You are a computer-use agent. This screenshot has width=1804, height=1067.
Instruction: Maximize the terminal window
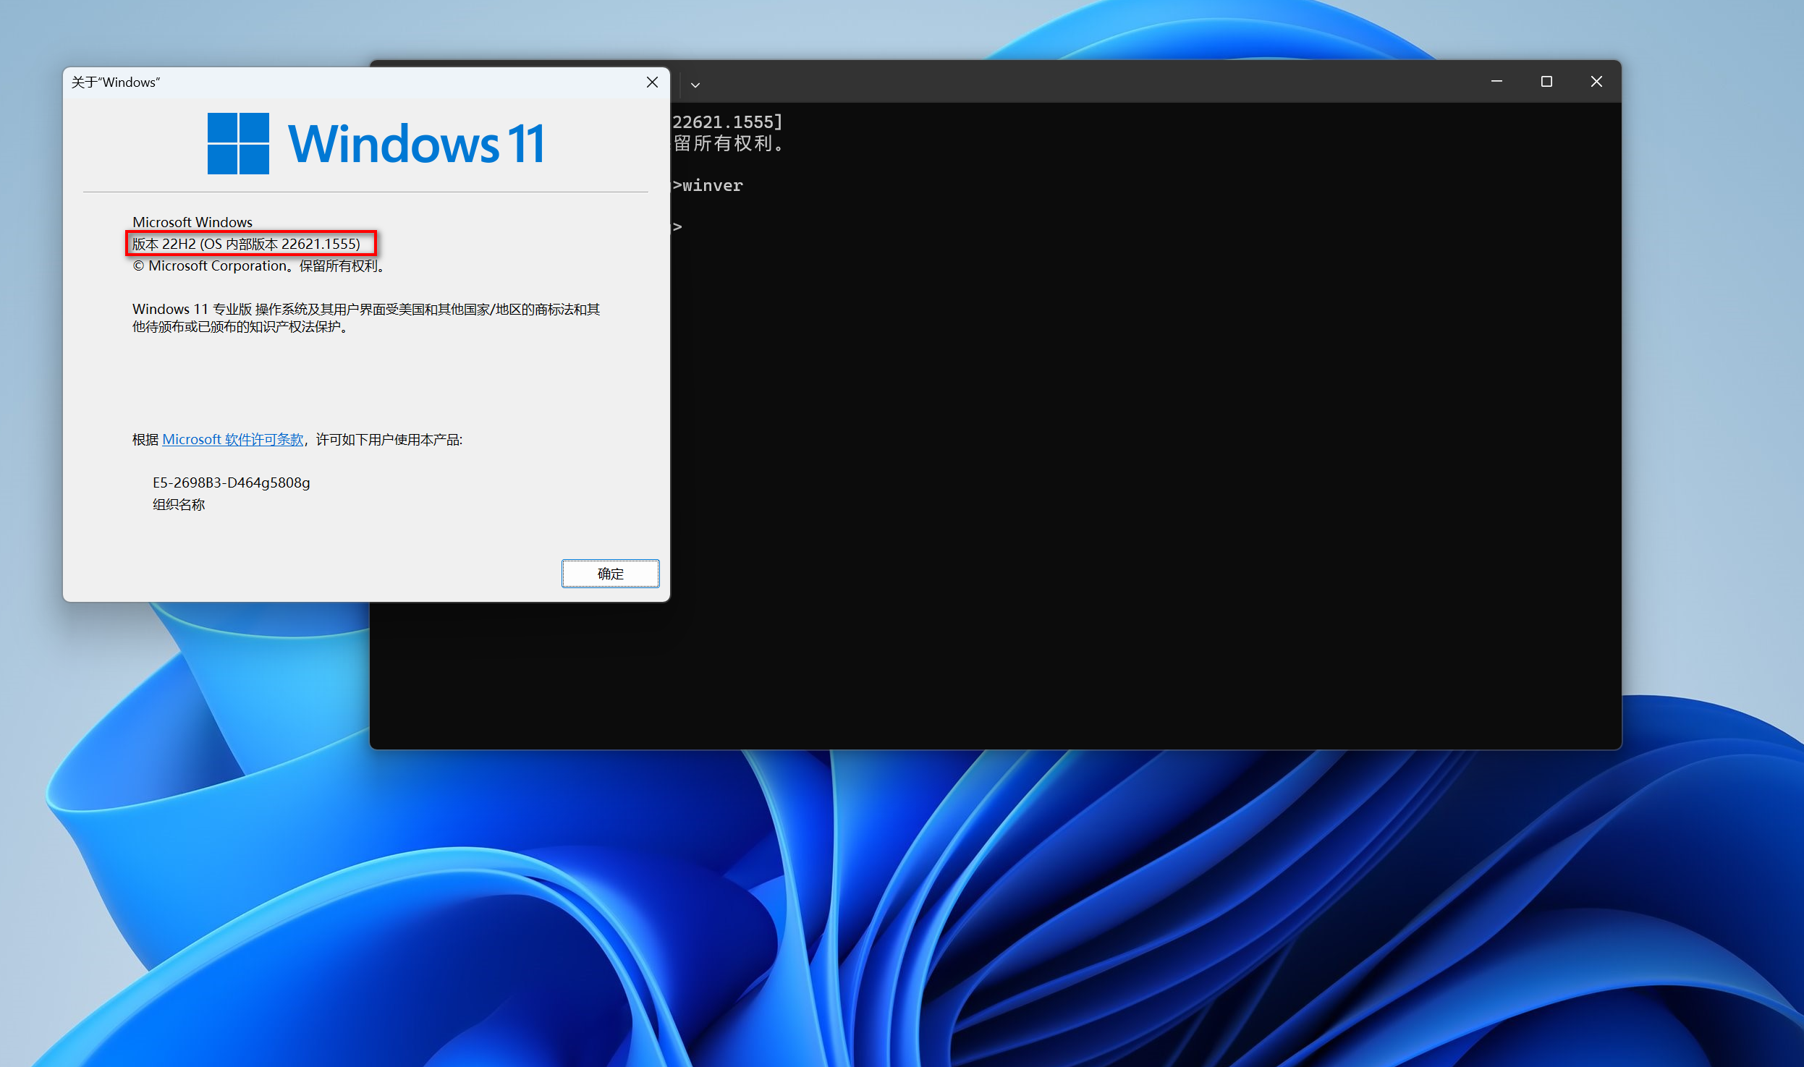1546,82
